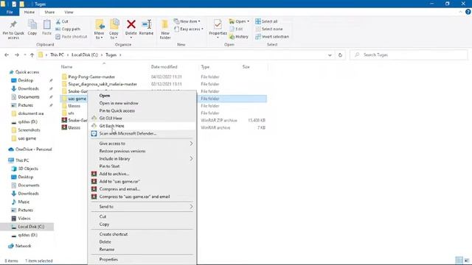Screen dimensions: 472x265
Task: Open the New item dropdown
Action: [187, 21]
